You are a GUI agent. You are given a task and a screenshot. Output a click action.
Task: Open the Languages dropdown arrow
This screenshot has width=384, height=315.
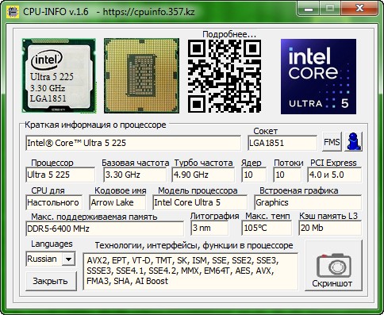pyautogui.click(x=68, y=259)
